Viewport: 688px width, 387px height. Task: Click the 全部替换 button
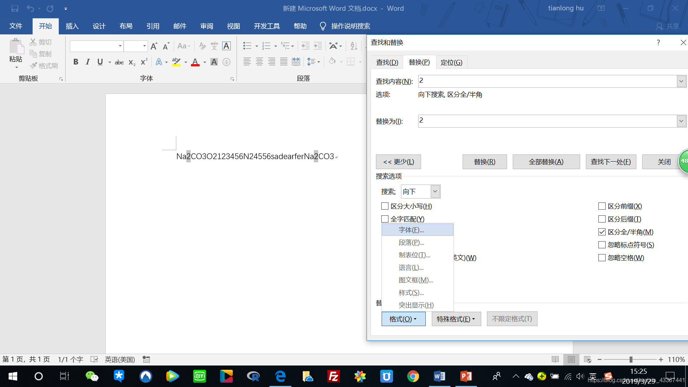pos(546,162)
